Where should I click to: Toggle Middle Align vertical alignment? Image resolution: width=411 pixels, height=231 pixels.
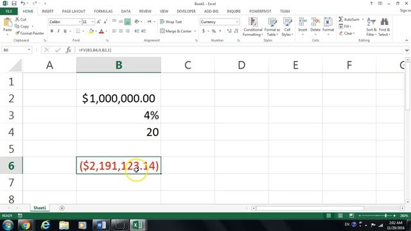[121, 22]
